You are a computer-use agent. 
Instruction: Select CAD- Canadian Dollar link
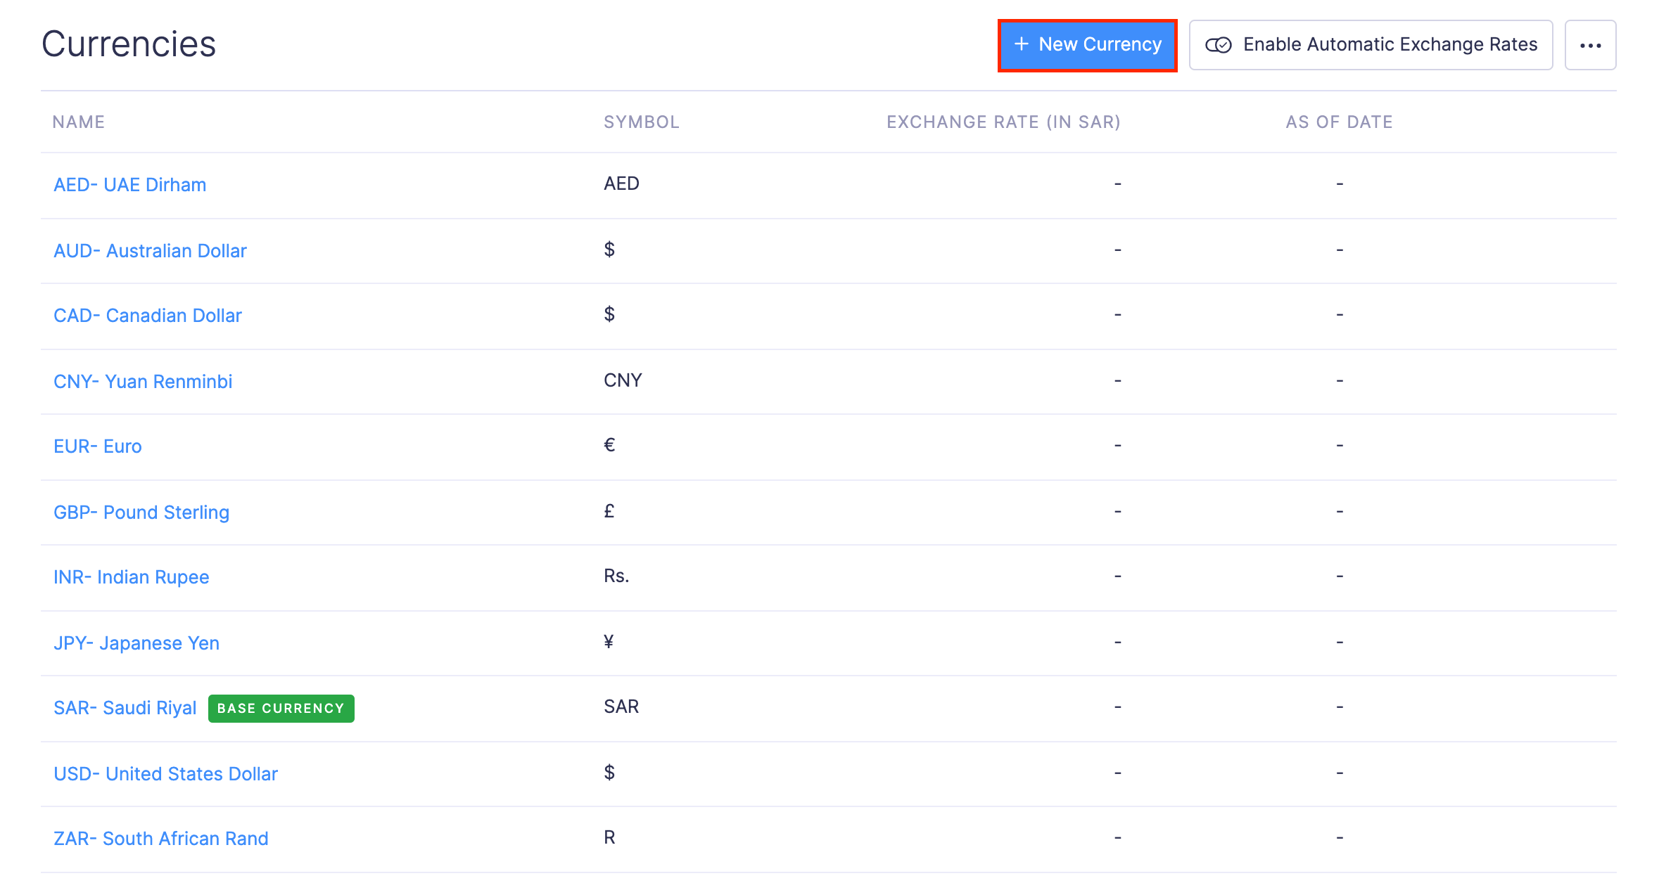pos(147,316)
